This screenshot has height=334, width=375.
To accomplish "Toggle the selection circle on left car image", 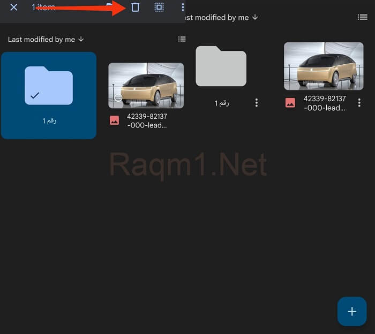I will [118, 98].
